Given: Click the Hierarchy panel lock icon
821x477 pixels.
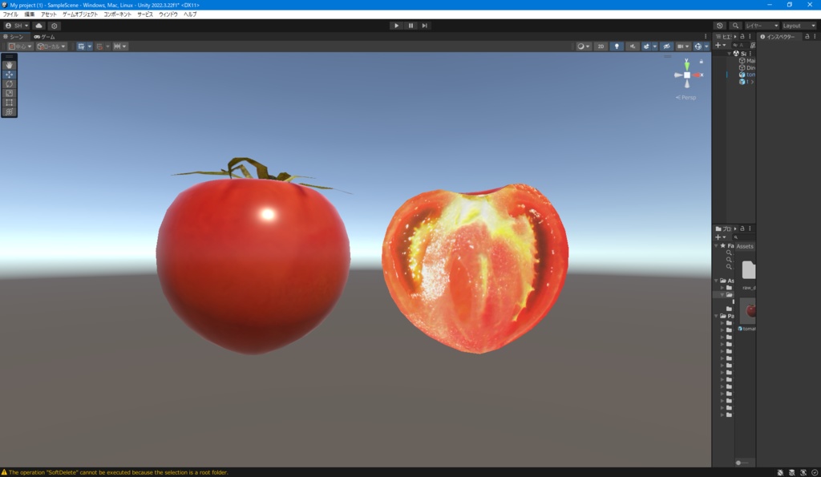Looking at the screenshot, I should (x=742, y=37).
